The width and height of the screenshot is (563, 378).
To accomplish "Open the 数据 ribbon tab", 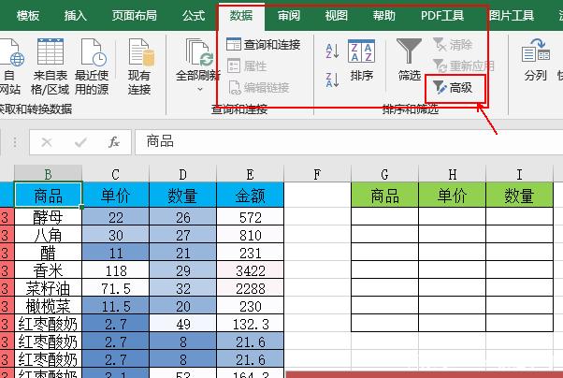I will pyautogui.click(x=241, y=16).
